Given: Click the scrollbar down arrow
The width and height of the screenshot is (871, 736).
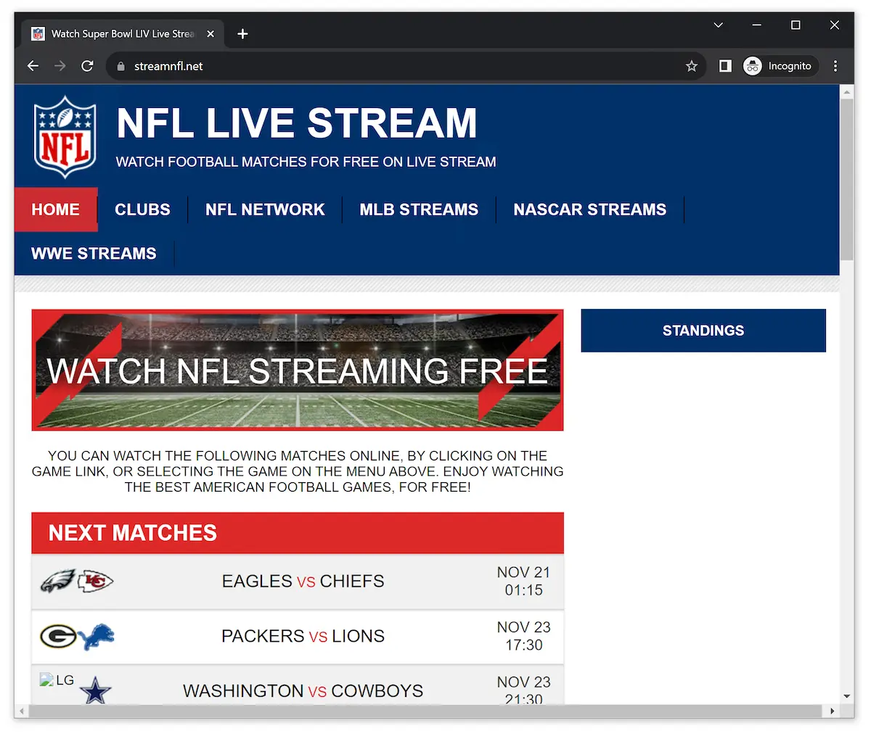Looking at the screenshot, I should (x=846, y=696).
